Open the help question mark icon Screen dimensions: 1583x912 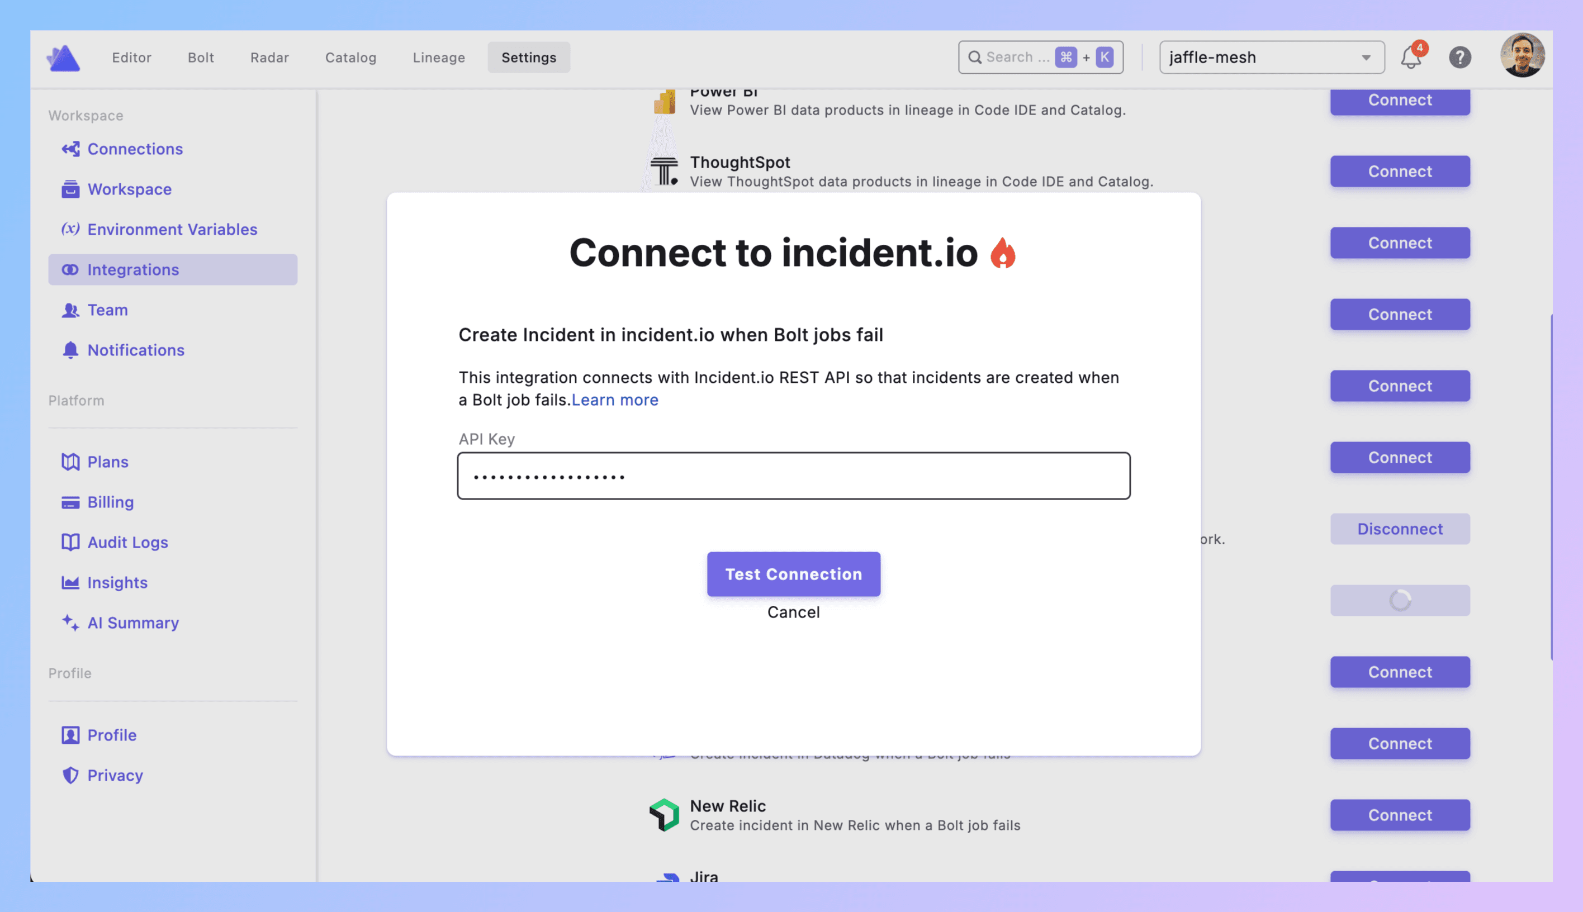click(x=1459, y=58)
